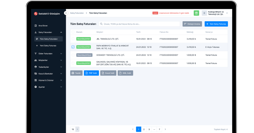Click the PDF İndir button

click(x=91, y=73)
